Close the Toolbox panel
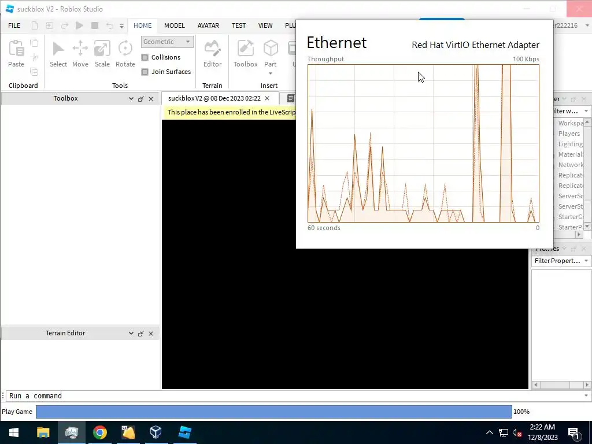 point(151,99)
